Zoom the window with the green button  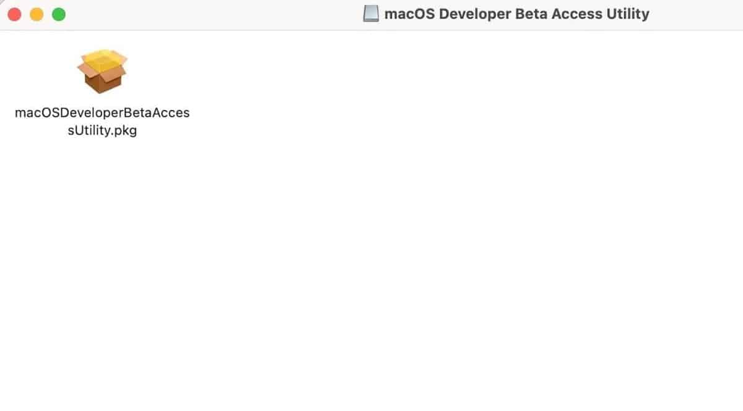59,14
